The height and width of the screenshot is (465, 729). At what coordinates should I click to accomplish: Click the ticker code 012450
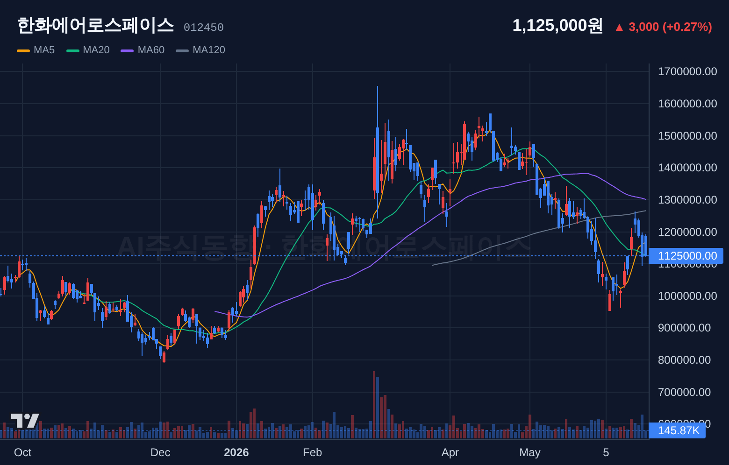(x=204, y=28)
